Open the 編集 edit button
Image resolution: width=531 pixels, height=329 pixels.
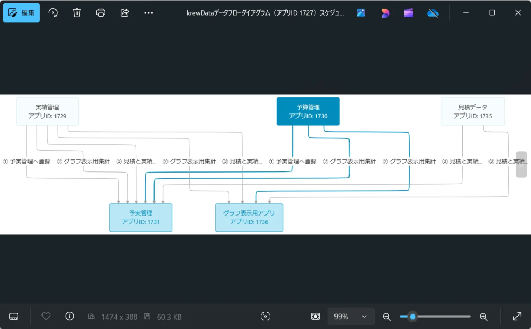[x=21, y=13]
